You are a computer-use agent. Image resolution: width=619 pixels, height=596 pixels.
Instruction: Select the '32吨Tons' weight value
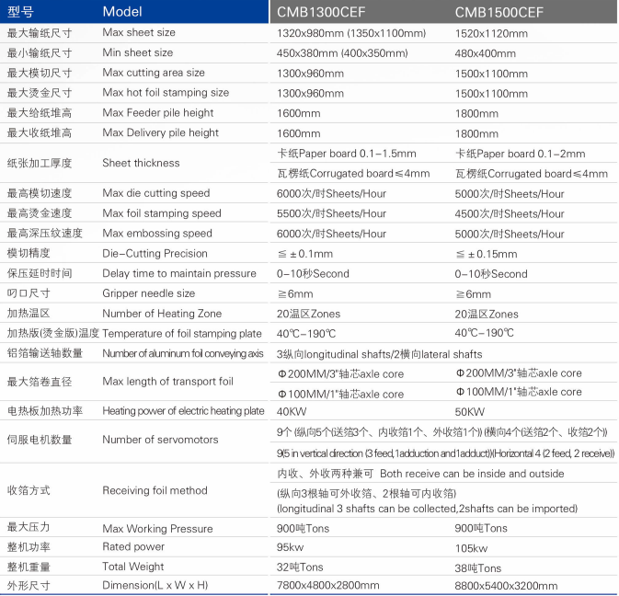pyautogui.click(x=300, y=567)
